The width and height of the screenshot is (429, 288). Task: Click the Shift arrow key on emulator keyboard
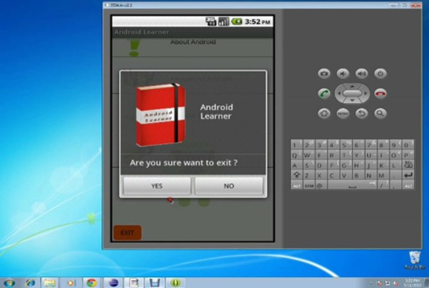tap(296, 175)
